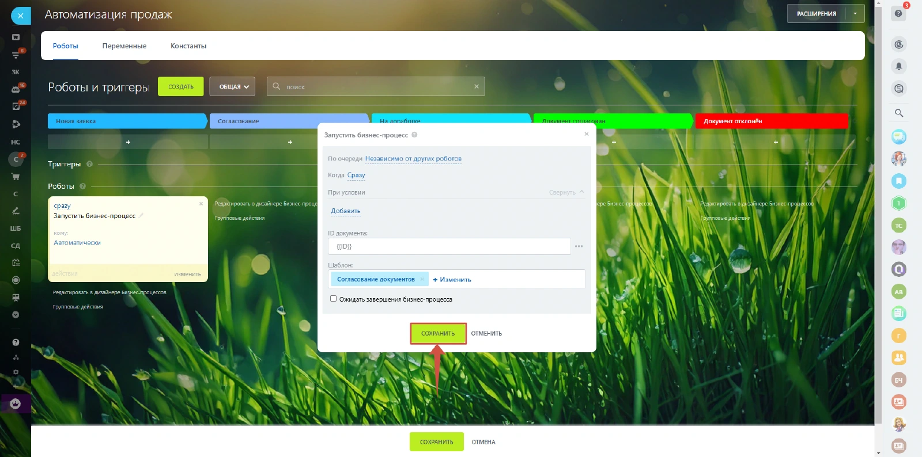Image resolution: width=922 pixels, height=457 pixels.
Task: Open the notifications bell in right sidebar
Action: pos(898,66)
